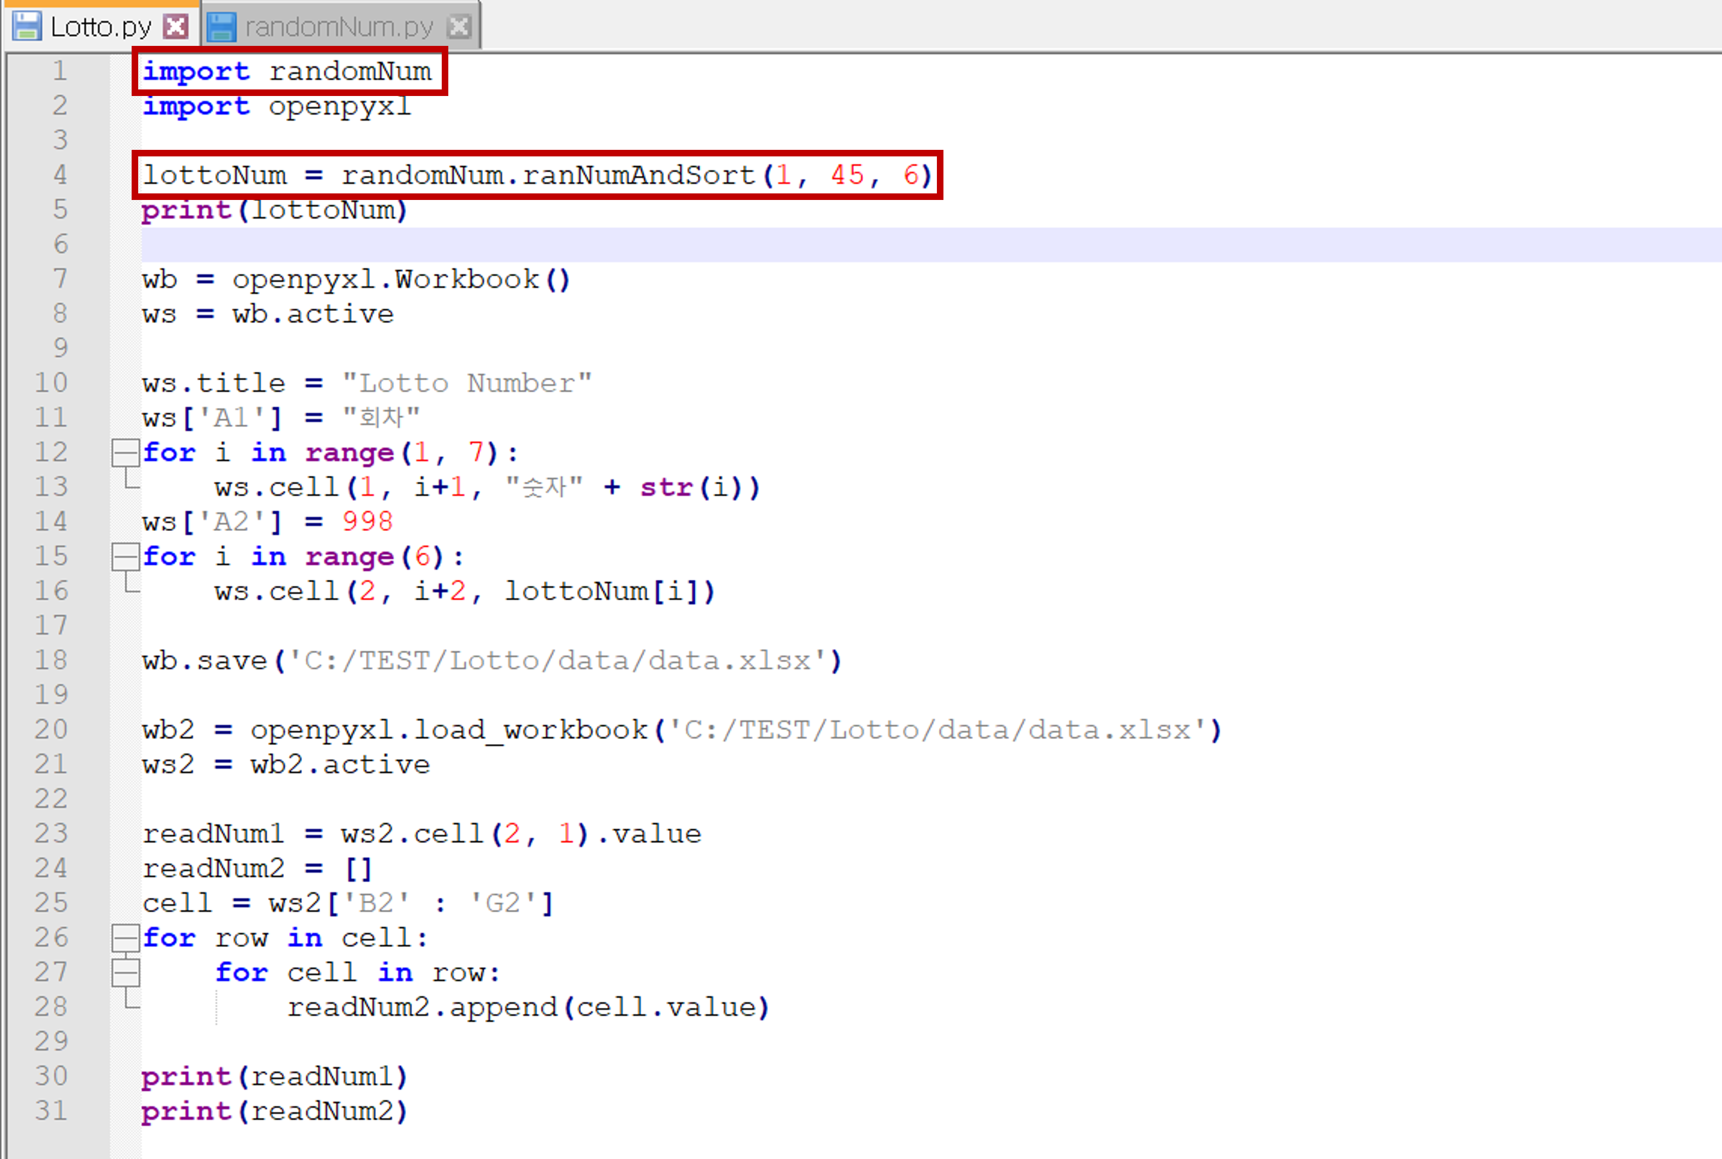
Task: Click the readNum1 assignment line
Action: tap(422, 834)
